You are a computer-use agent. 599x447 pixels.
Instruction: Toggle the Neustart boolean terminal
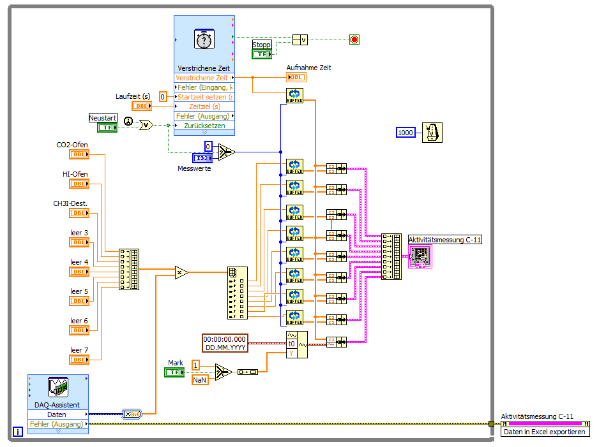107,128
